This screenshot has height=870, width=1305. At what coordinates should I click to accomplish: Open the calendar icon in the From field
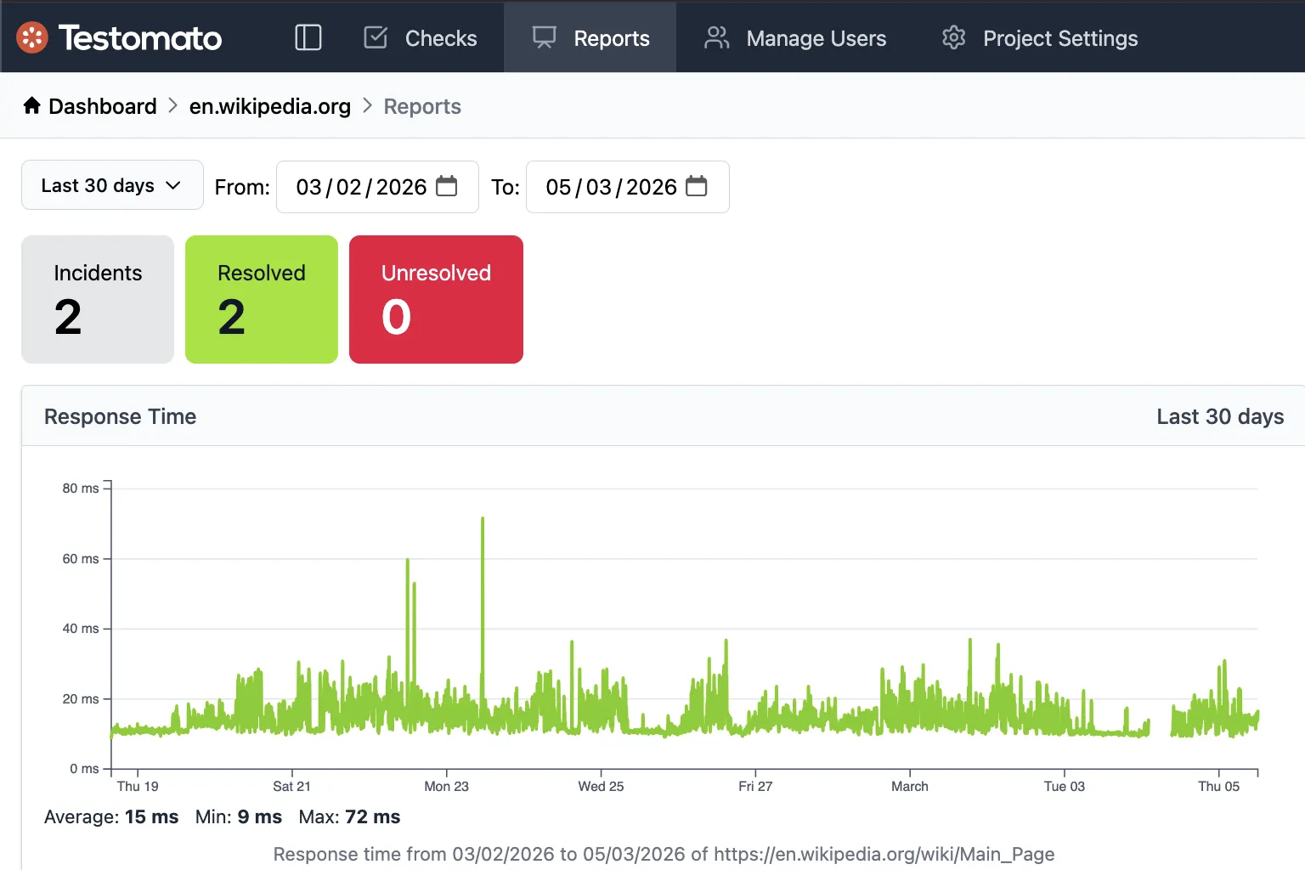[x=448, y=186]
